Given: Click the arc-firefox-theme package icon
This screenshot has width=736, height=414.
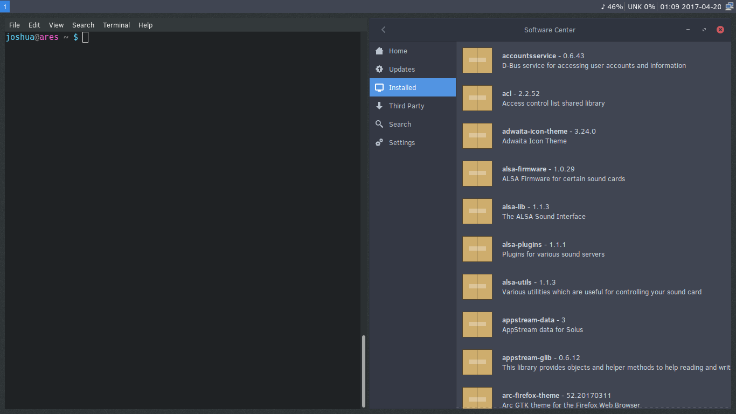Looking at the screenshot, I should pyautogui.click(x=477, y=398).
